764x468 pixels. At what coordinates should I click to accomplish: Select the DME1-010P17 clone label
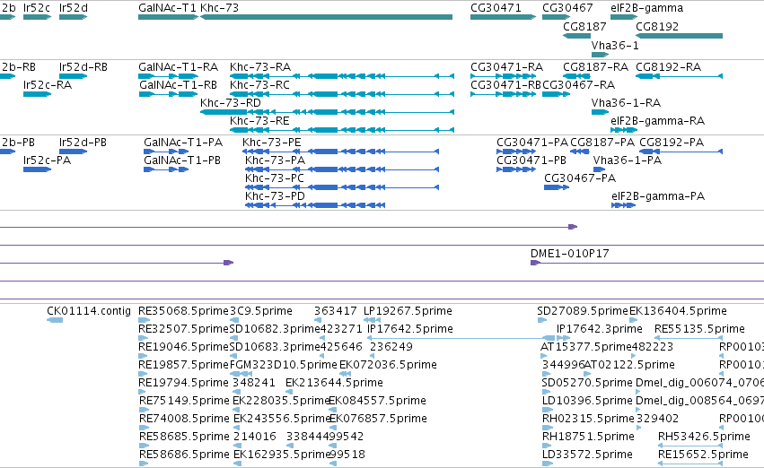(569, 253)
